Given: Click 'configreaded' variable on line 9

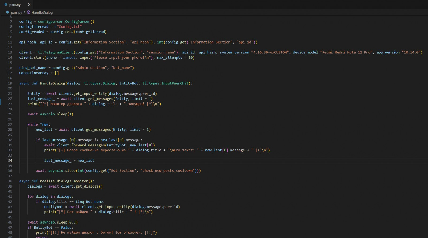Looking at the screenshot, I should click(x=32, y=32).
